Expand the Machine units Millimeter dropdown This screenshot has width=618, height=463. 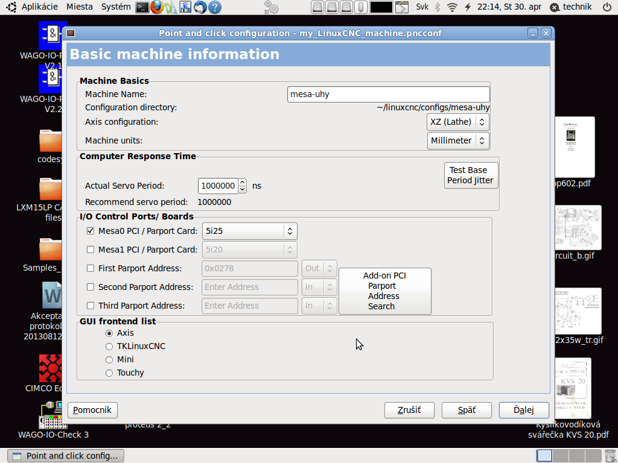pos(457,140)
